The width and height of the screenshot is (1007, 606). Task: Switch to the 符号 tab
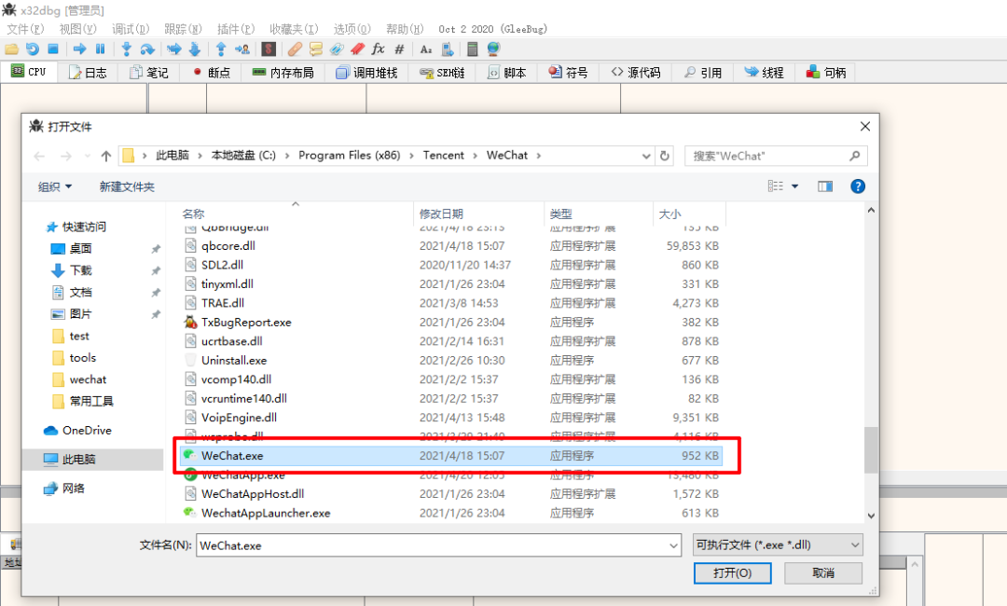[x=569, y=73]
